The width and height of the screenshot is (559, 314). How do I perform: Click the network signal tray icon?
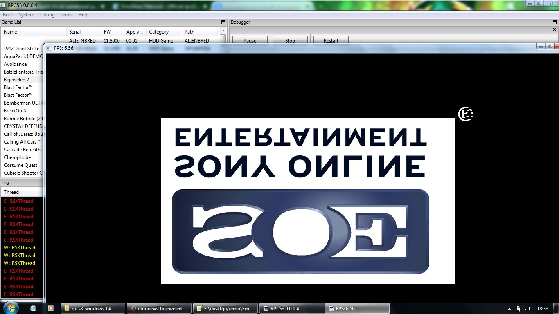tap(527, 309)
